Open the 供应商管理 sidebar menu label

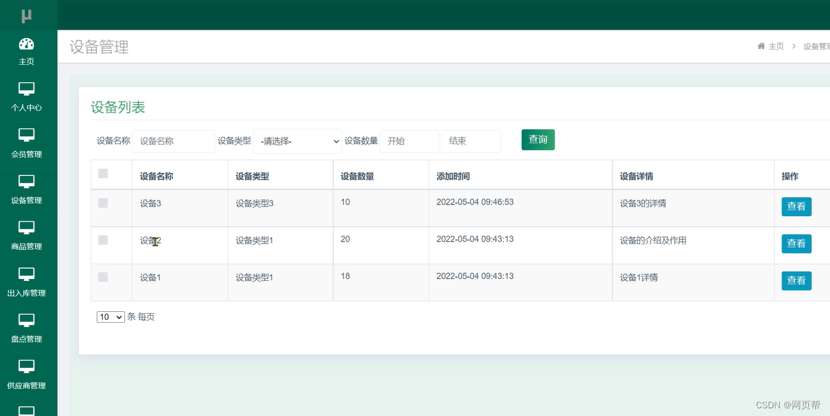coord(26,386)
